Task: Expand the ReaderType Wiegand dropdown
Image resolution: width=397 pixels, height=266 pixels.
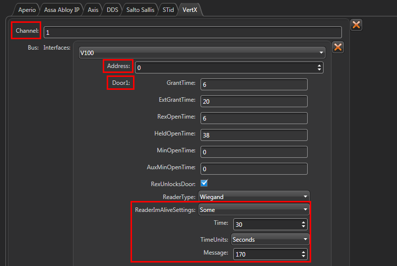Action: point(254,197)
